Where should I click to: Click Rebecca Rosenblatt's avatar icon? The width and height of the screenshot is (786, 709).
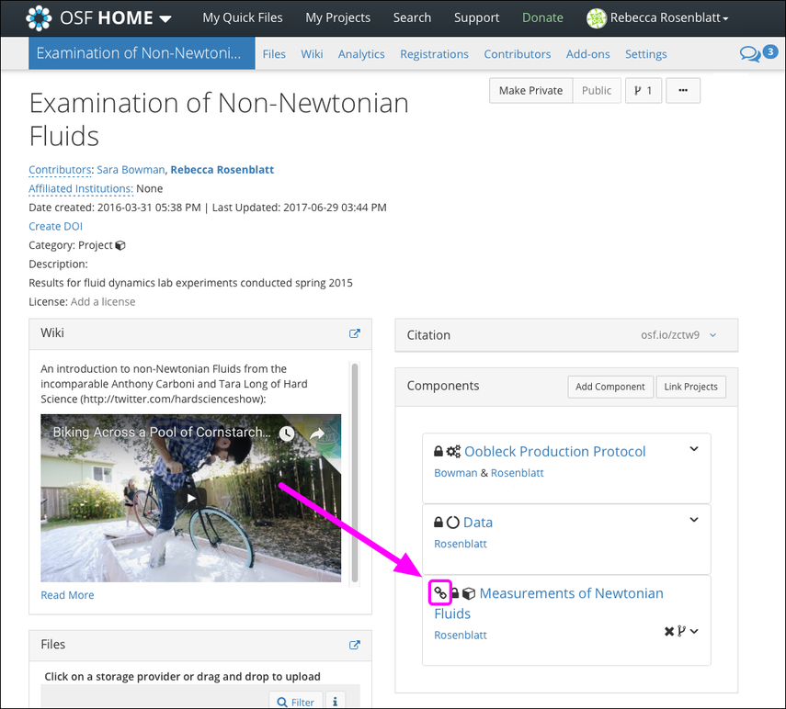(596, 18)
